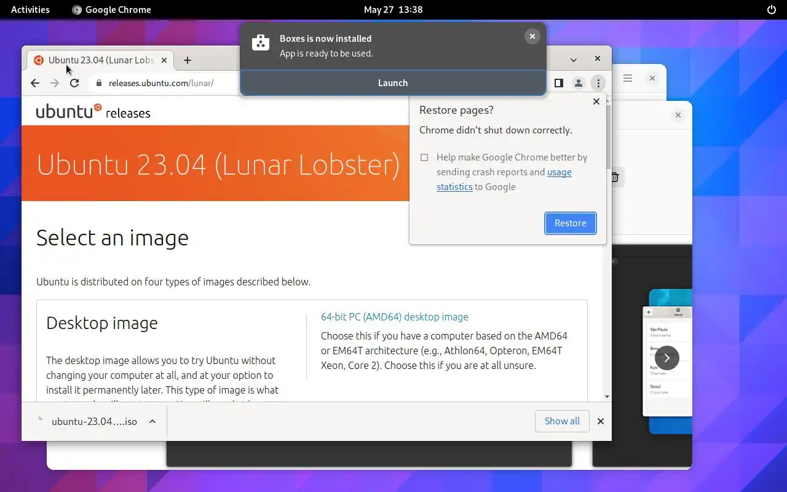Open hamburger menu in background Software window

click(x=628, y=78)
